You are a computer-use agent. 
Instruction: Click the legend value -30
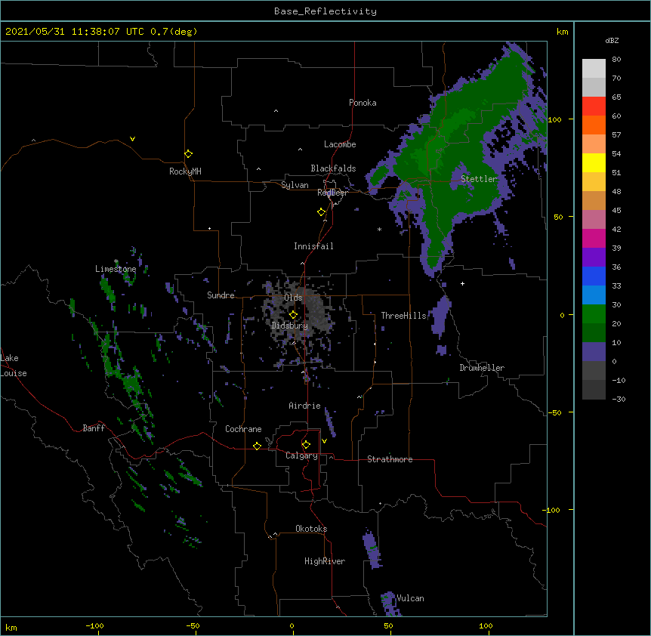coord(619,399)
